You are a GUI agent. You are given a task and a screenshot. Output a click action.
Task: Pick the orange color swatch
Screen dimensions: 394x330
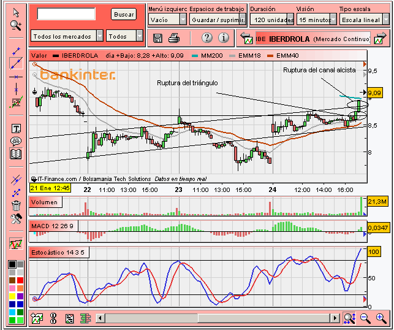tap(20, 288)
